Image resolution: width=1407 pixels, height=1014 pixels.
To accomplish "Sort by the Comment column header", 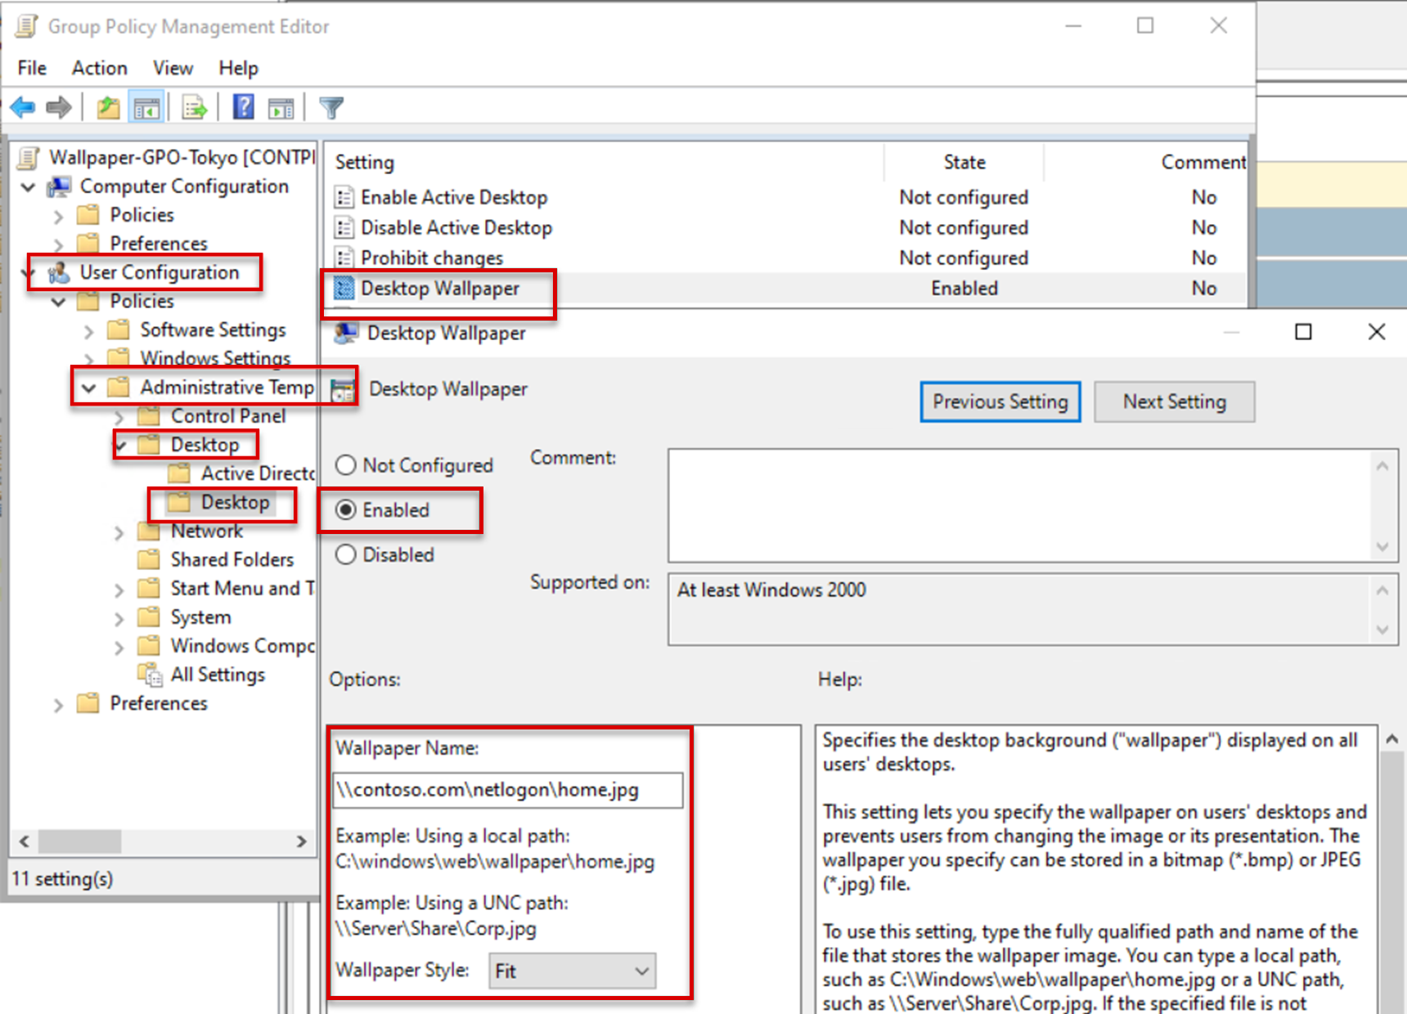I will (x=1146, y=162).
